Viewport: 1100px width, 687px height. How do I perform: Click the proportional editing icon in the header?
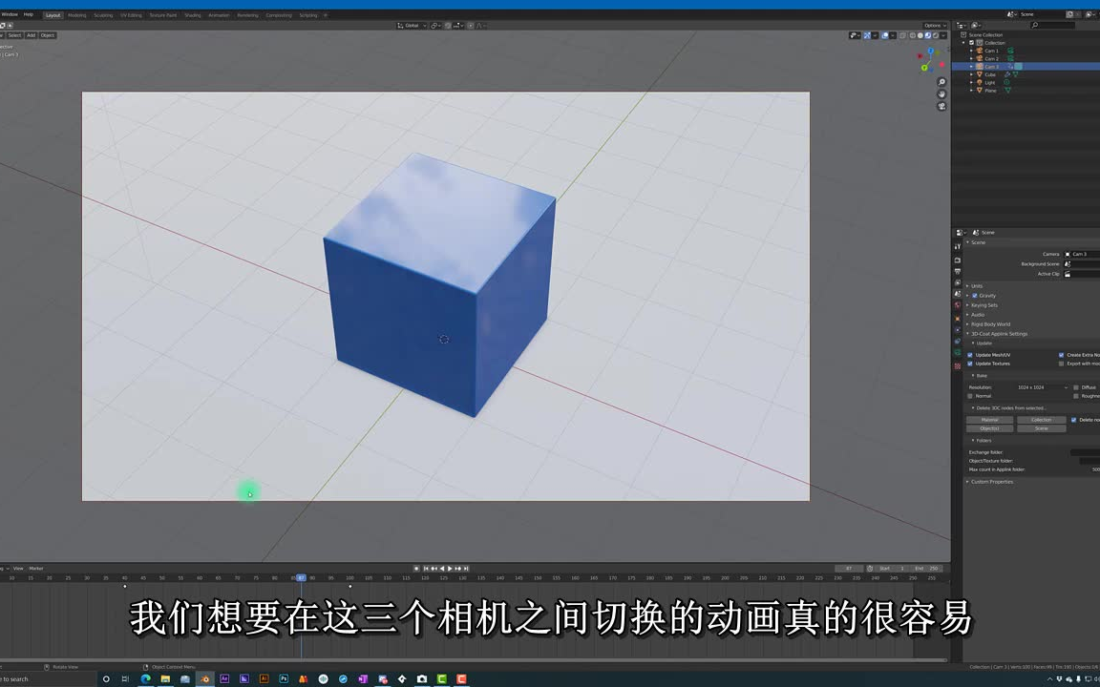(x=471, y=26)
